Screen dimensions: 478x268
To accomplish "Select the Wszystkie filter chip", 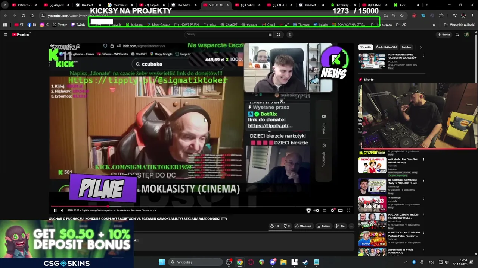I will (x=366, y=47).
